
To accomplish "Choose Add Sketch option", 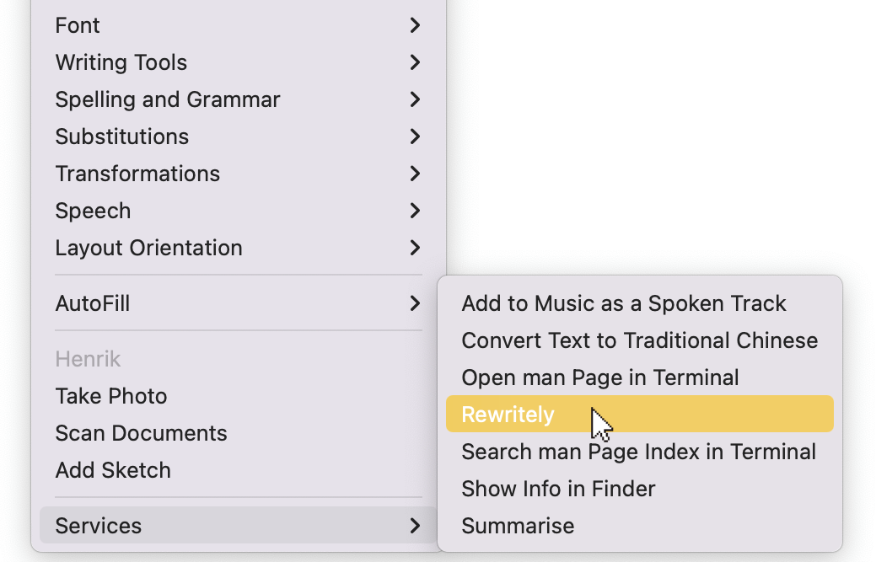I will coord(238,470).
